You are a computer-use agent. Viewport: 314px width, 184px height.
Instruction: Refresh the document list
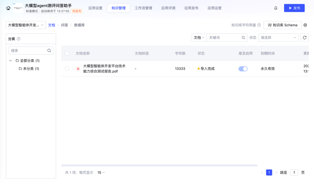(304, 37)
